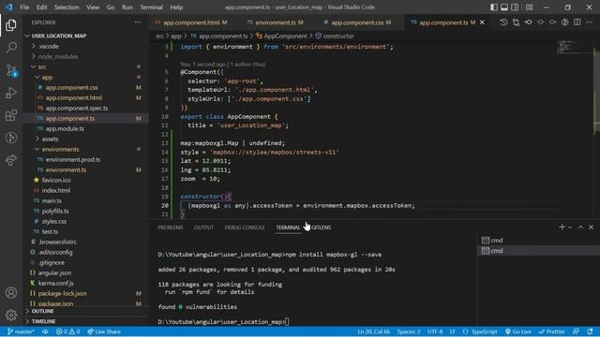This screenshot has width=600, height=337.
Task: Switch to app.component.css editor tab
Action: point(357,22)
